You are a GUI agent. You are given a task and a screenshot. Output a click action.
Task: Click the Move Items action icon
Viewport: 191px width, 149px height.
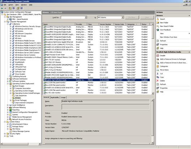[158, 70]
